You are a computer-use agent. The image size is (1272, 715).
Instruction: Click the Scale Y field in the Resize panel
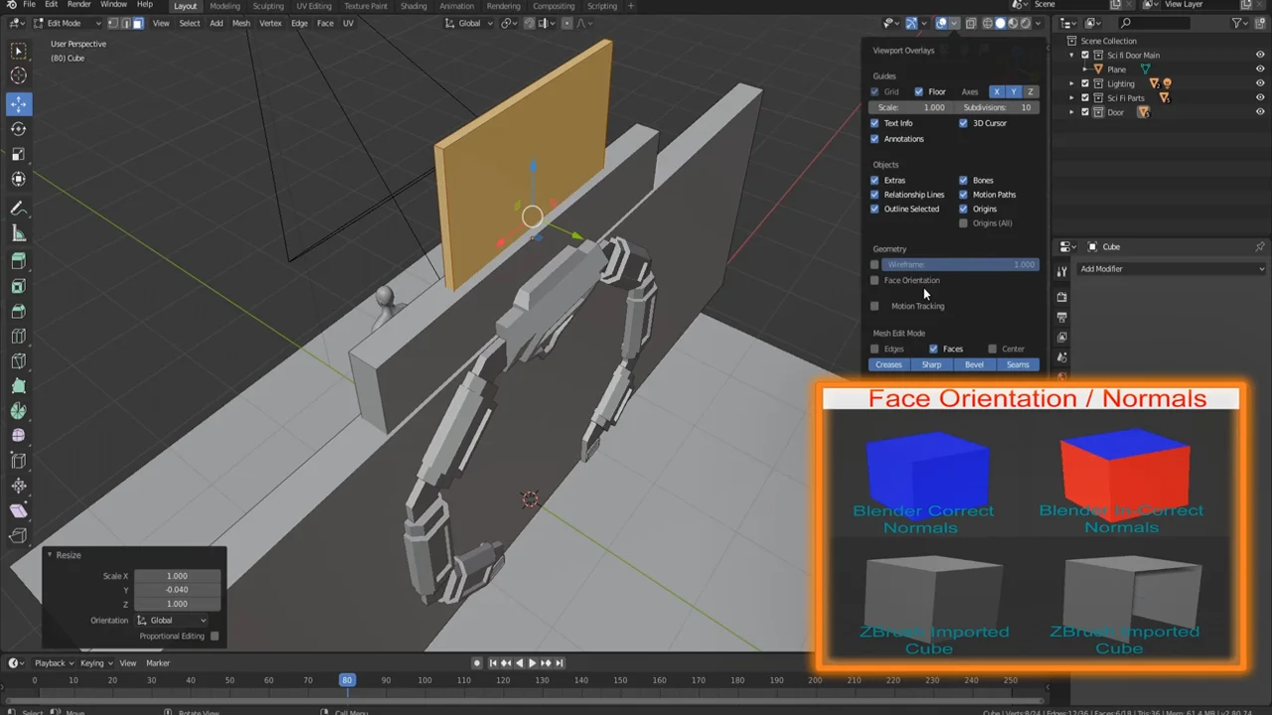pyautogui.click(x=177, y=589)
